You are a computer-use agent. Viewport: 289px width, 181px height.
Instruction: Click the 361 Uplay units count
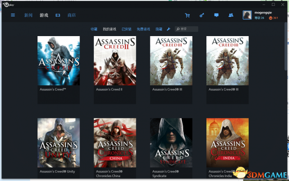pyautogui.click(x=275, y=18)
